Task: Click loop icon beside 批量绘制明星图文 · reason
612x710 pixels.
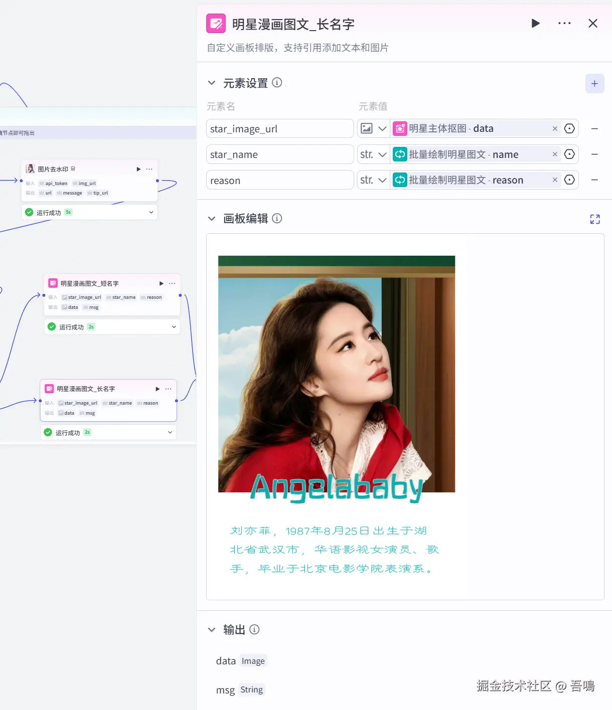Action: click(400, 180)
